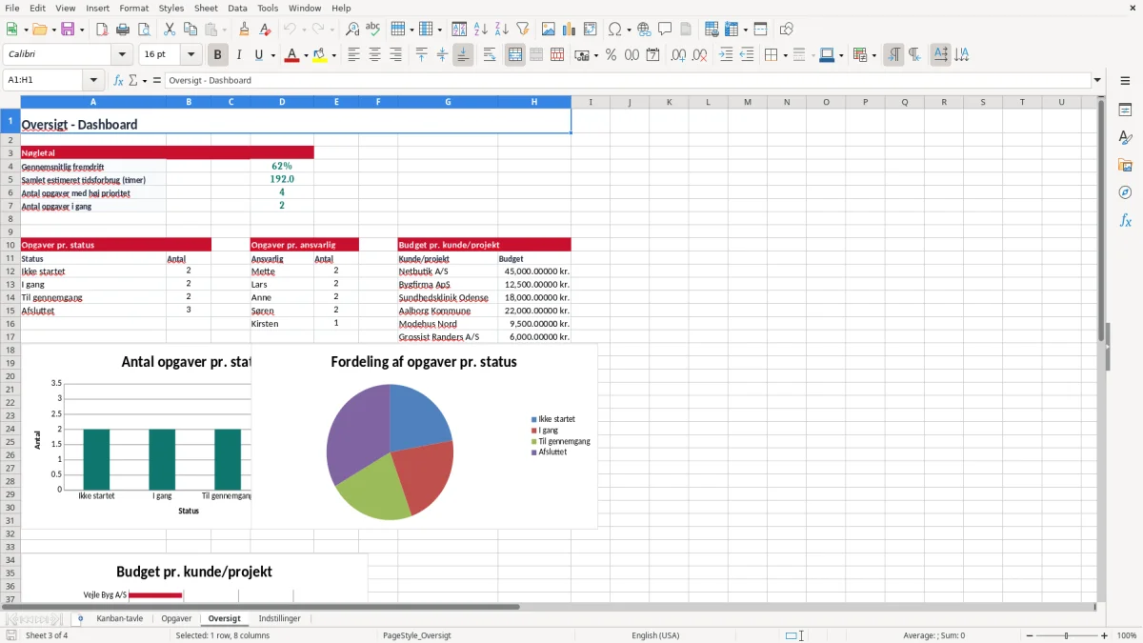
Task: Click the AutoFilter funnel icon
Action: click(x=522, y=30)
